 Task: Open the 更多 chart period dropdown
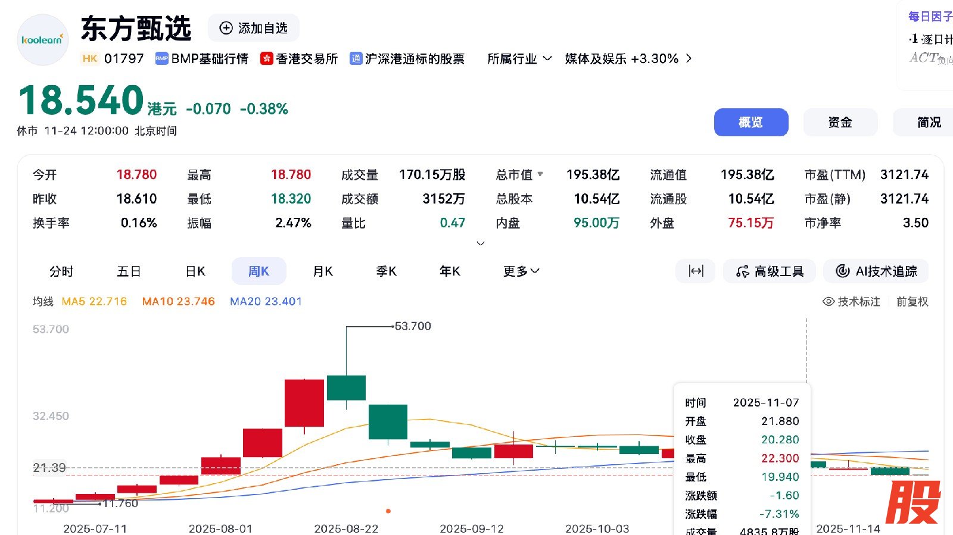521,271
